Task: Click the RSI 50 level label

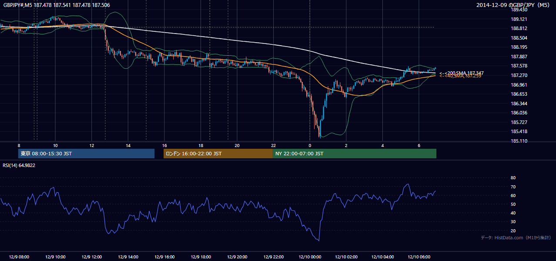Action: [x=513, y=204]
